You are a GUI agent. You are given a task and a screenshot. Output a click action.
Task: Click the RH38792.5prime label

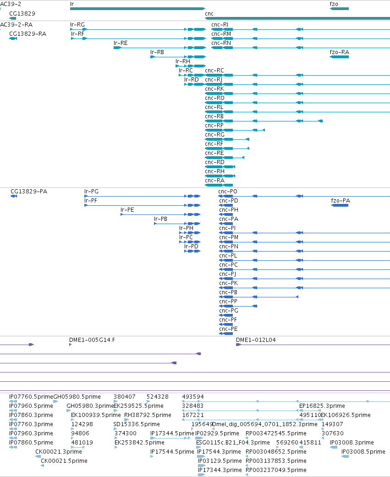[148, 415]
